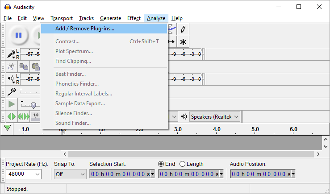This screenshot has width=330, height=194.
Task: Click the Contrast... menu item
Action: pos(104,41)
